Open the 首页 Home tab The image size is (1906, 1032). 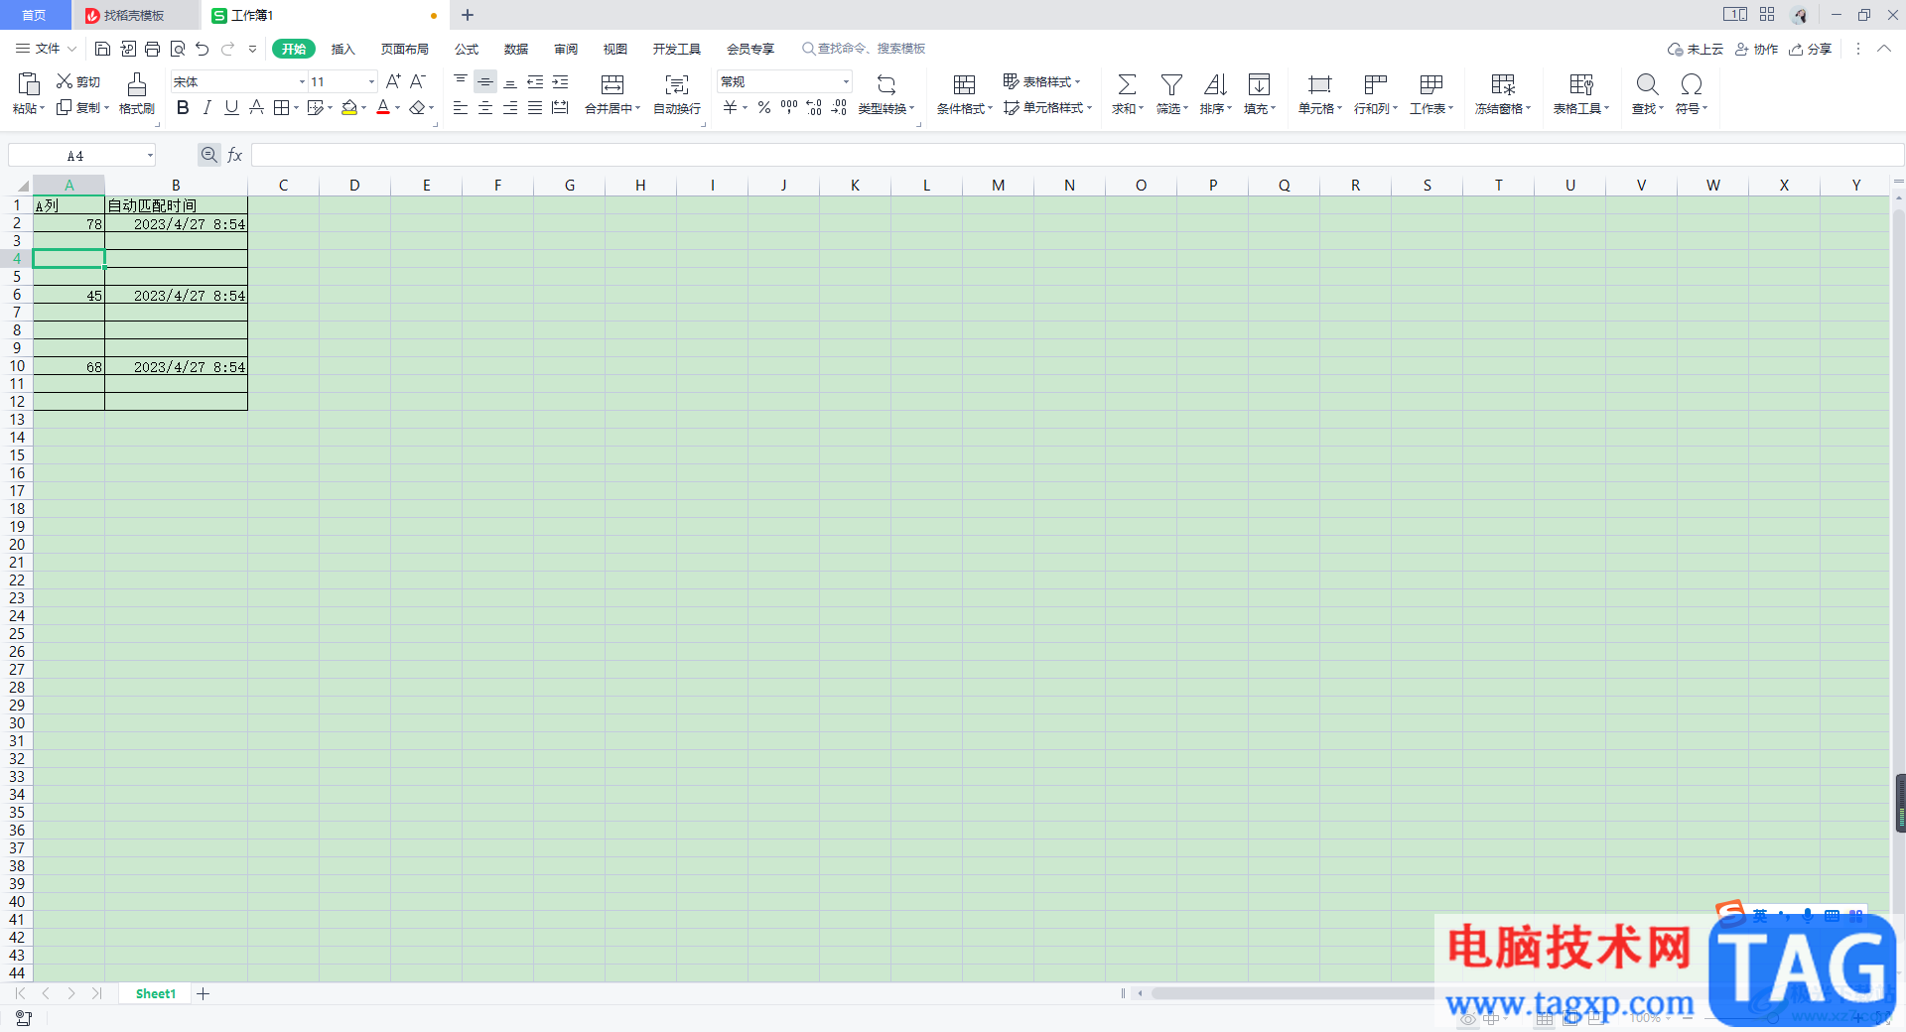tap(35, 15)
